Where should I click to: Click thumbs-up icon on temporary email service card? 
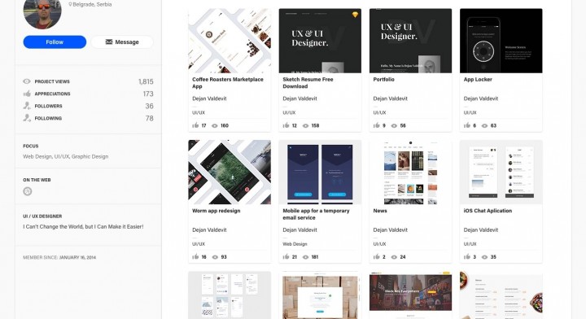286,256
